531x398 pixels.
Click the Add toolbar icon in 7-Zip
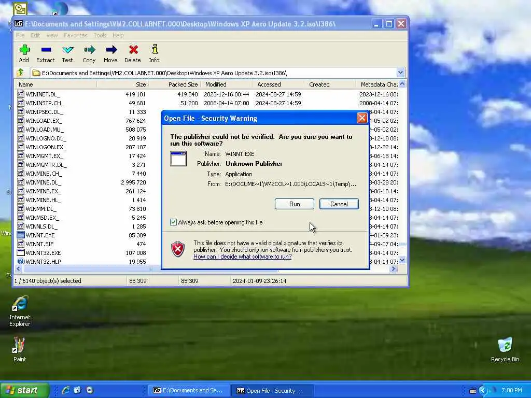[x=24, y=50]
